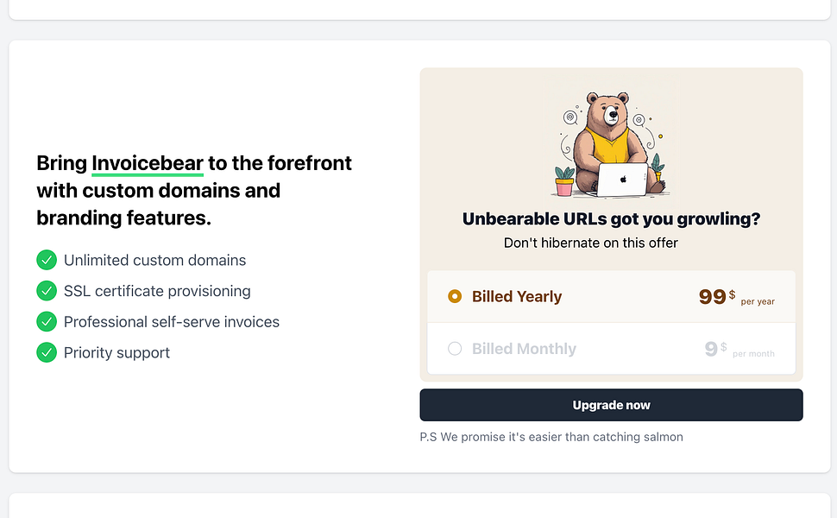
Task: Switch billing to Billed Monthly
Action: [455, 349]
